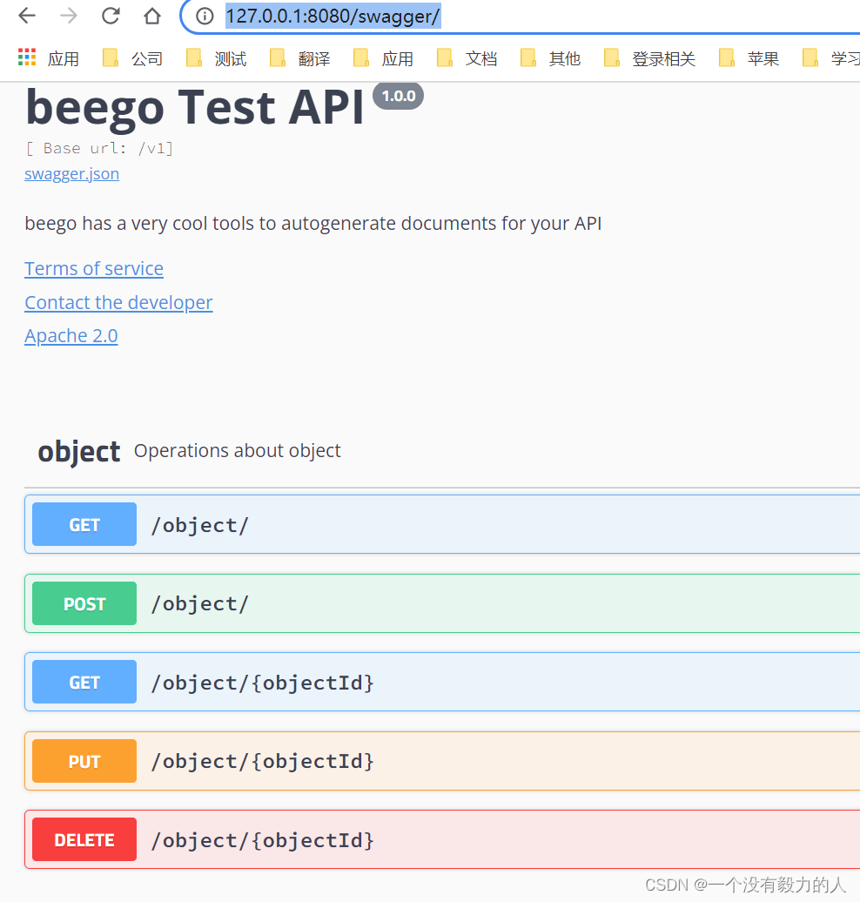Go to browser home page icon
860x902 pixels.
[151, 16]
